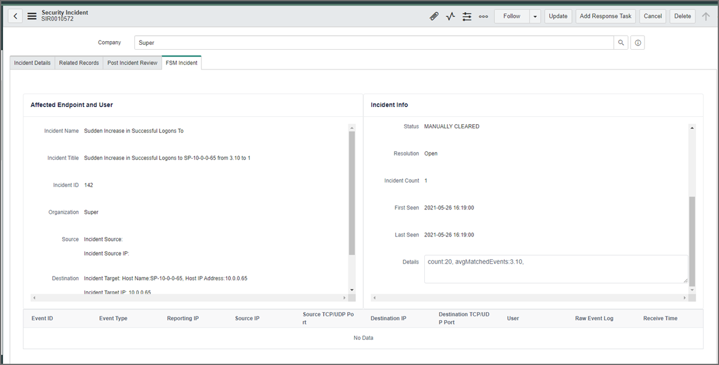Select the FSM Incident tab
The height and width of the screenshot is (365, 719).
pos(182,63)
